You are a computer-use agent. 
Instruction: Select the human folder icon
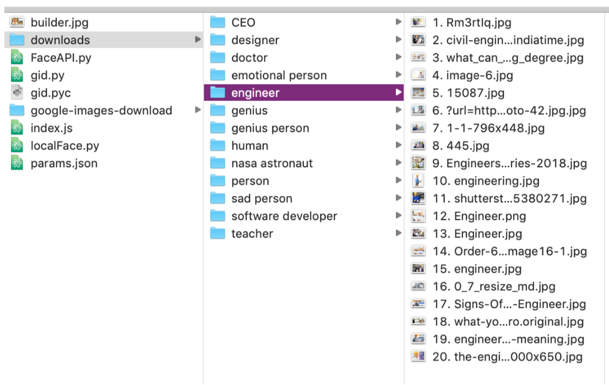pos(218,145)
